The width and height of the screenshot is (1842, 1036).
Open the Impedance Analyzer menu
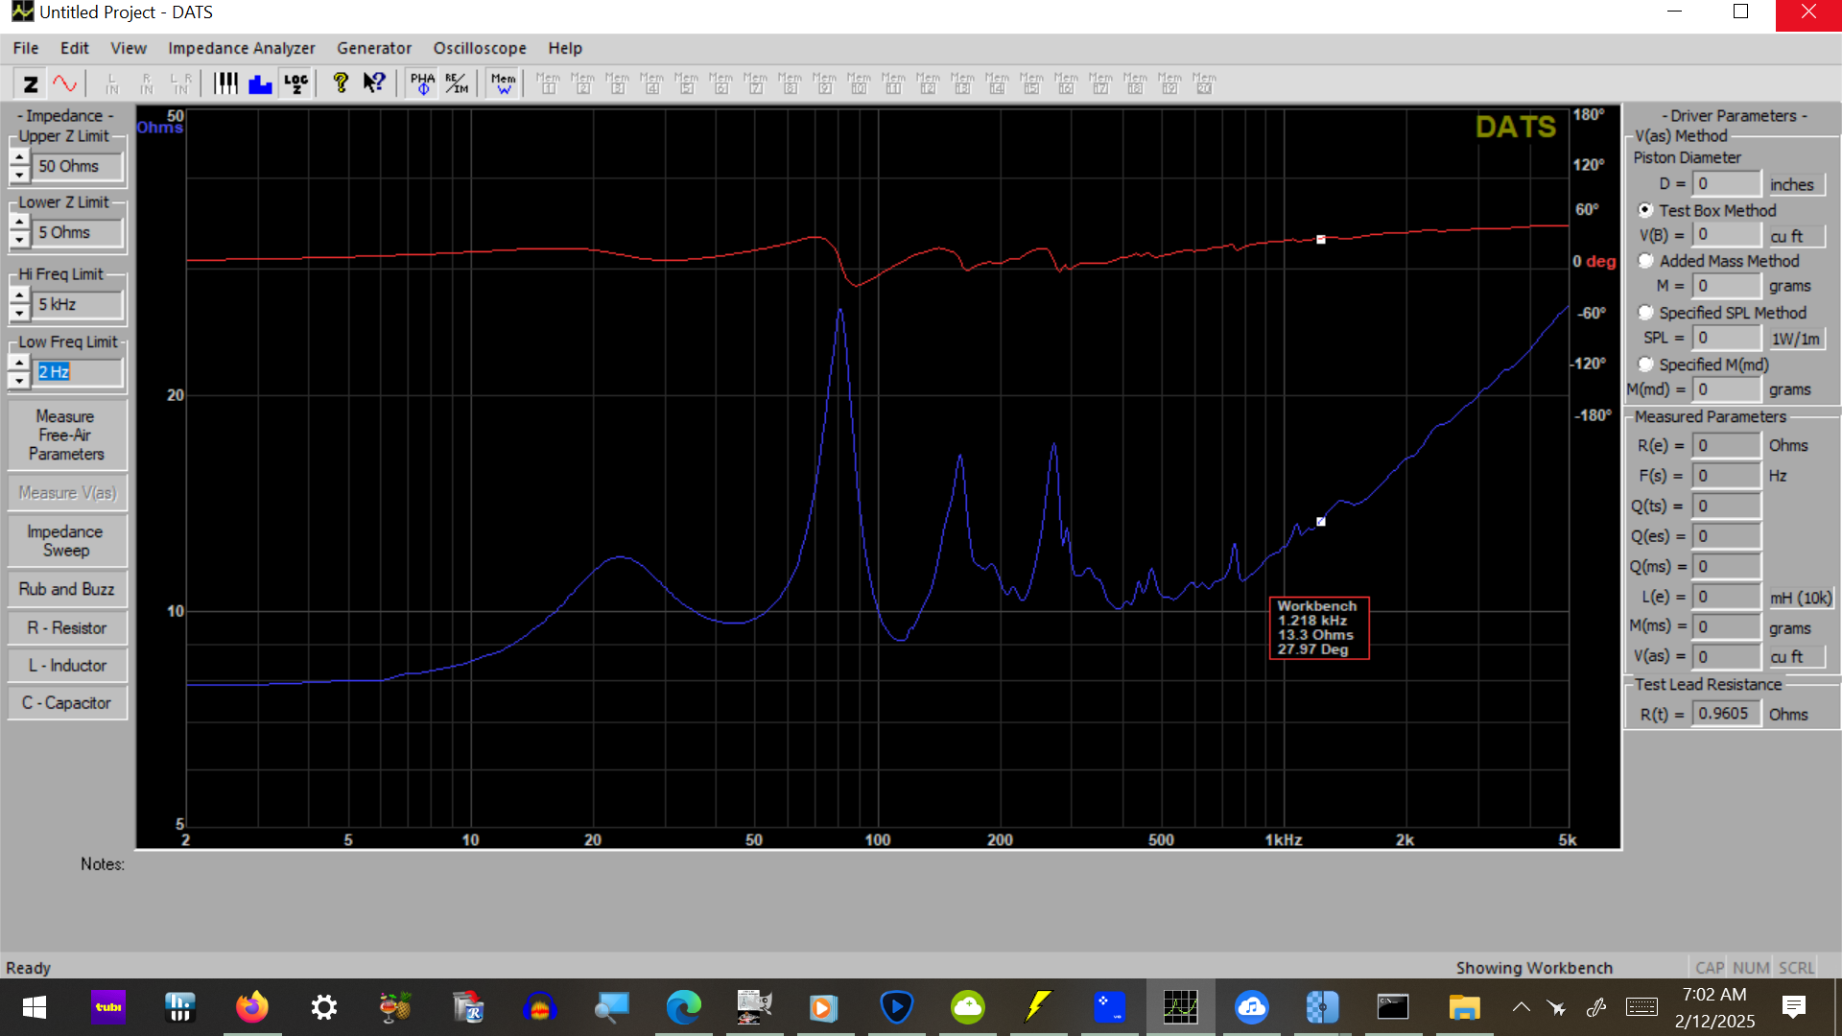[242, 48]
